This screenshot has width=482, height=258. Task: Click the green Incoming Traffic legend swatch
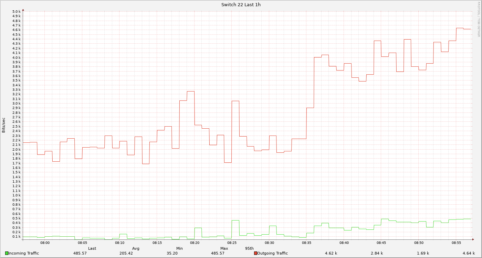pos(7,254)
